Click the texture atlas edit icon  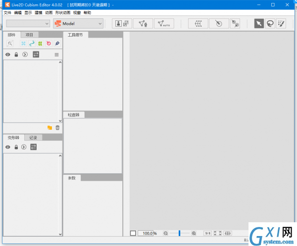pos(122,24)
